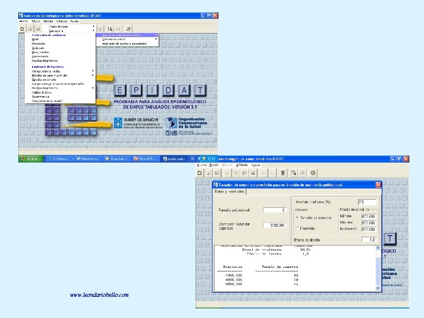Click the results pane scrollbar down arrow
The width and height of the screenshot is (424, 318).
(377, 288)
